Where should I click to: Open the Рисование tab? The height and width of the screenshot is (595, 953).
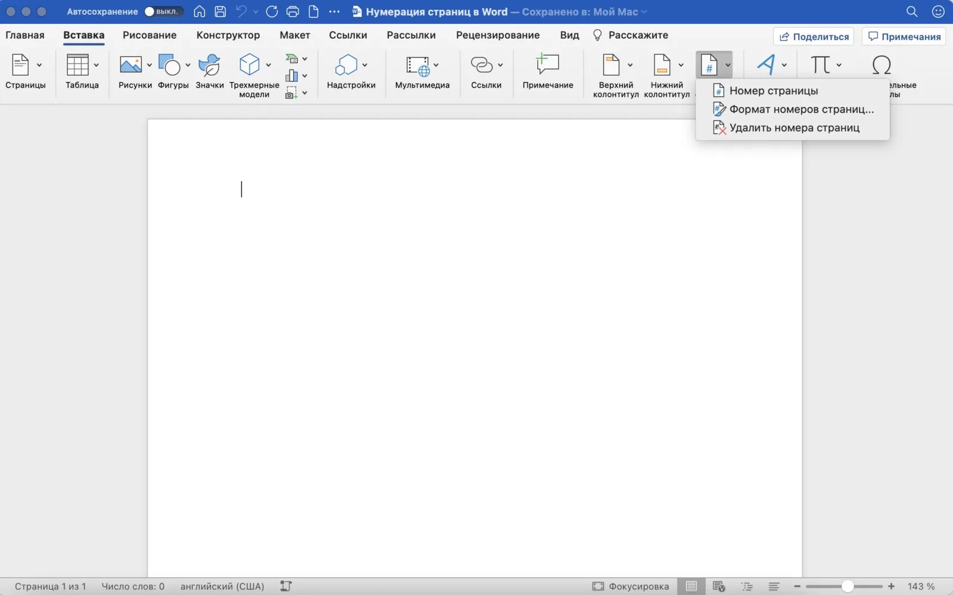point(150,35)
